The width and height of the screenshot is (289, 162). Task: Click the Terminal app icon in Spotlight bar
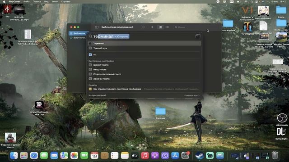[x=198, y=36]
